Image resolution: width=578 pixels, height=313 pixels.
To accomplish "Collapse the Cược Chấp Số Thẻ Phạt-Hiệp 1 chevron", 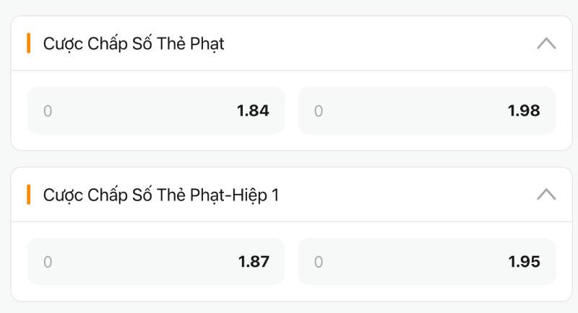I will coord(546,195).
